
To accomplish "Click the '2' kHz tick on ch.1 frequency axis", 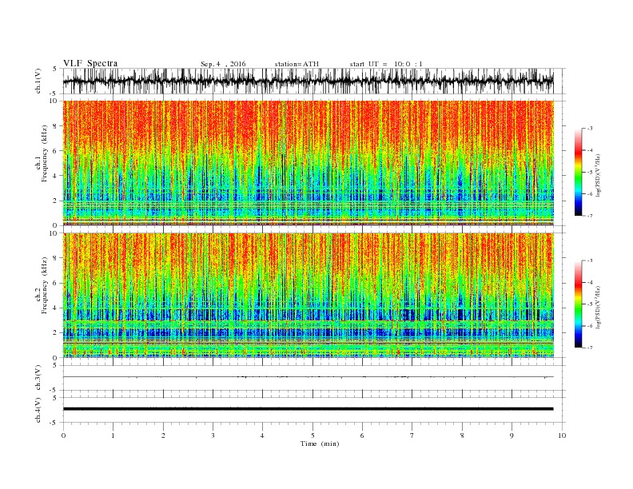I will point(55,201).
